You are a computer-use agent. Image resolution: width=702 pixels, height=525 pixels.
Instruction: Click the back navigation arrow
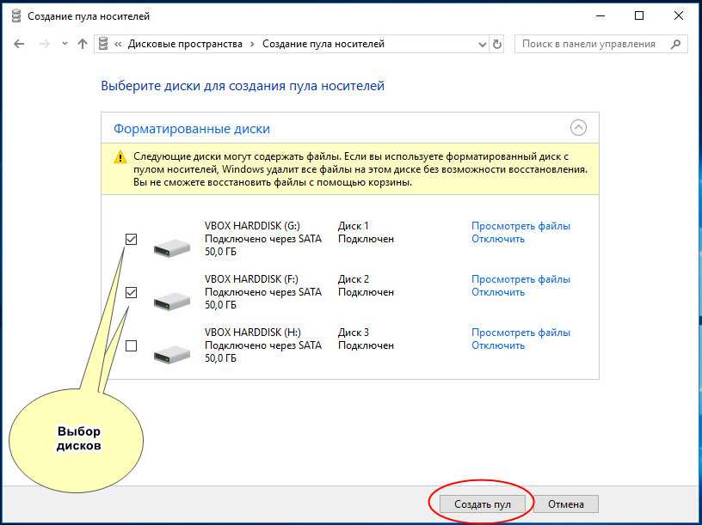tap(19, 44)
